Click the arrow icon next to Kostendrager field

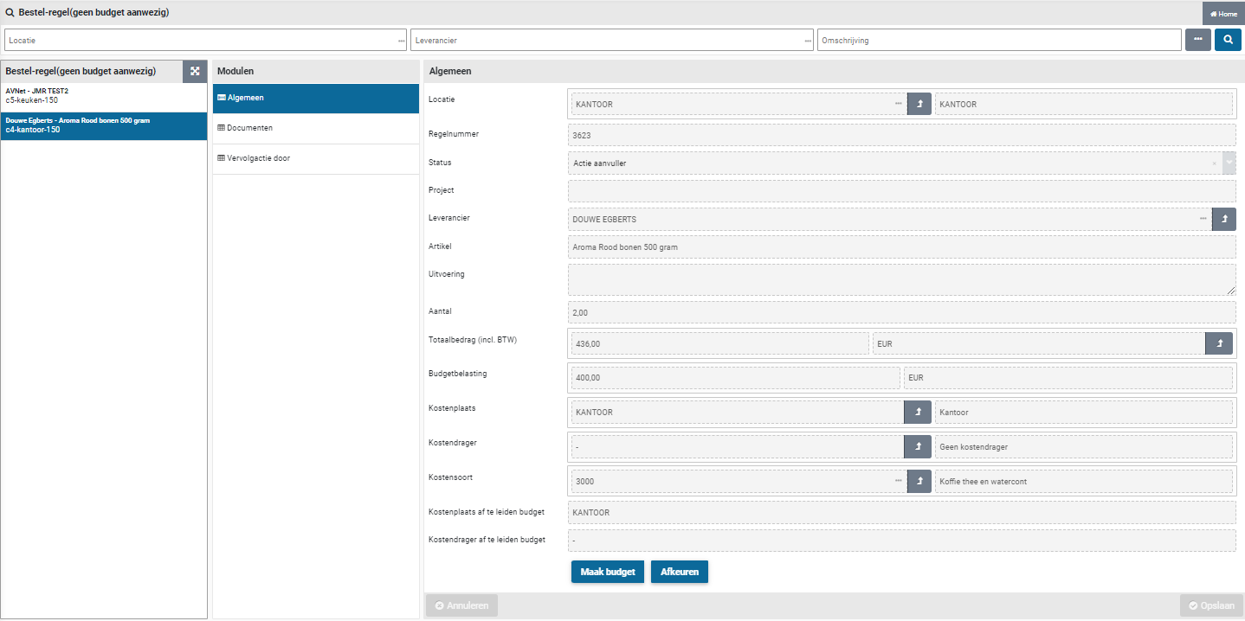pyautogui.click(x=918, y=446)
